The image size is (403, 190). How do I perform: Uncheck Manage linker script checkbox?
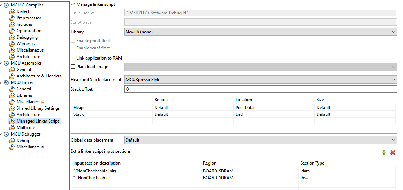point(73,4)
